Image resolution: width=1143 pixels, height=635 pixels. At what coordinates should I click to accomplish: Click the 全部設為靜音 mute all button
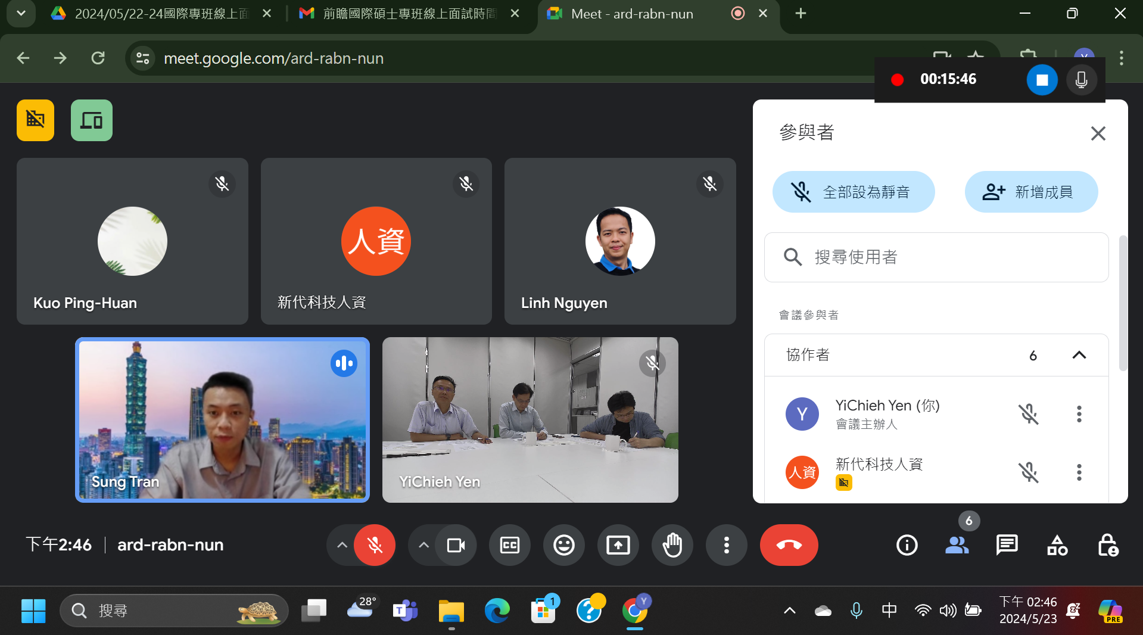point(853,192)
